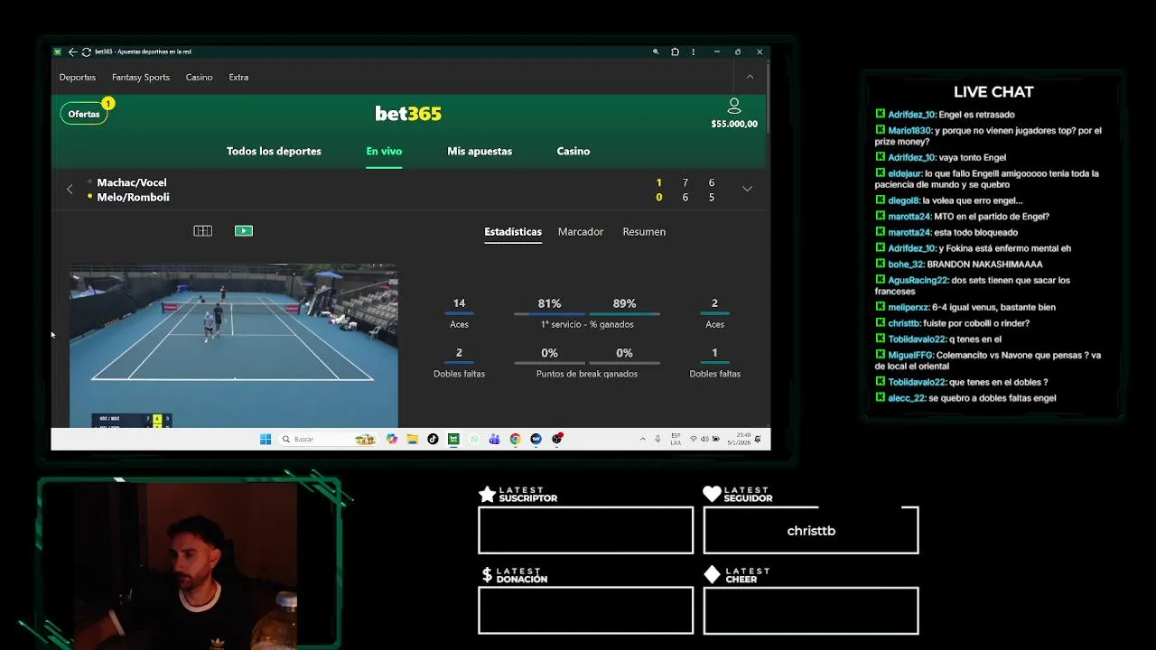1156x650 pixels.
Task: Switch to the Marcador tab
Action: click(x=581, y=232)
